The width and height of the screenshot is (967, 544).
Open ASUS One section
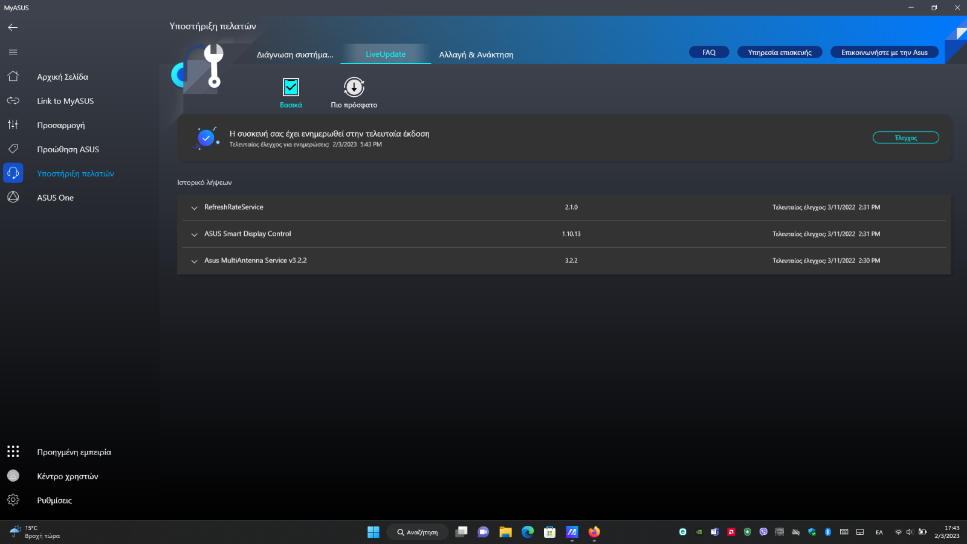coord(55,198)
